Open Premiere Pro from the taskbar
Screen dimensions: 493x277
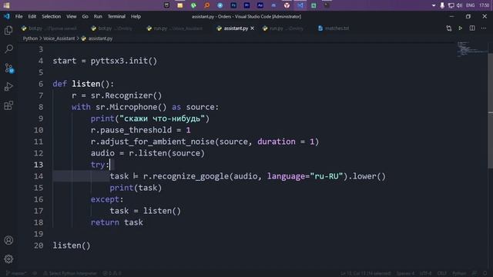coord(246,5)
